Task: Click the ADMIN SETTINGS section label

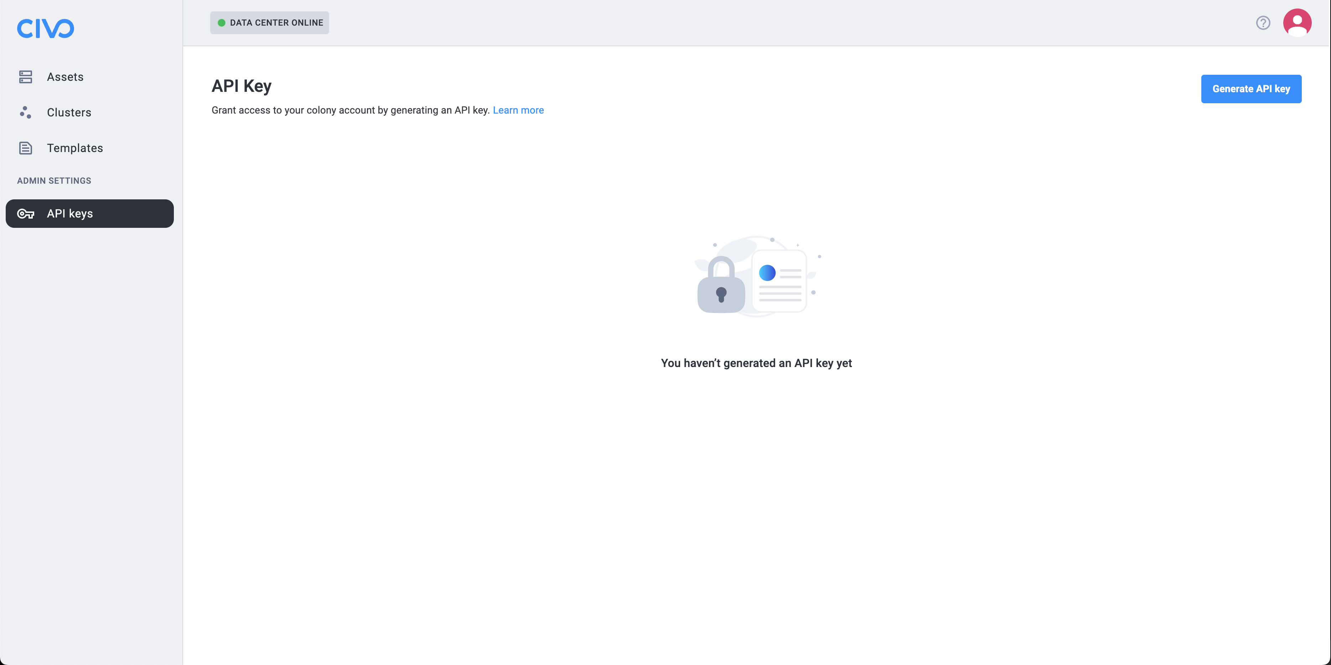Action: (x=54, y=181)
